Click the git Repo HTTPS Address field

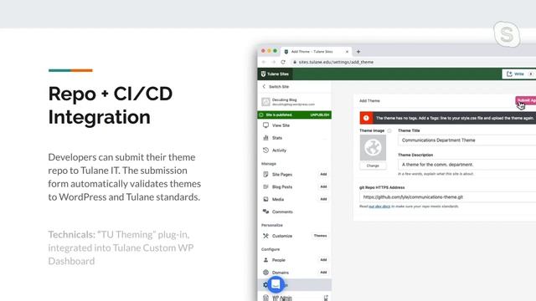(x=448, y=197)
